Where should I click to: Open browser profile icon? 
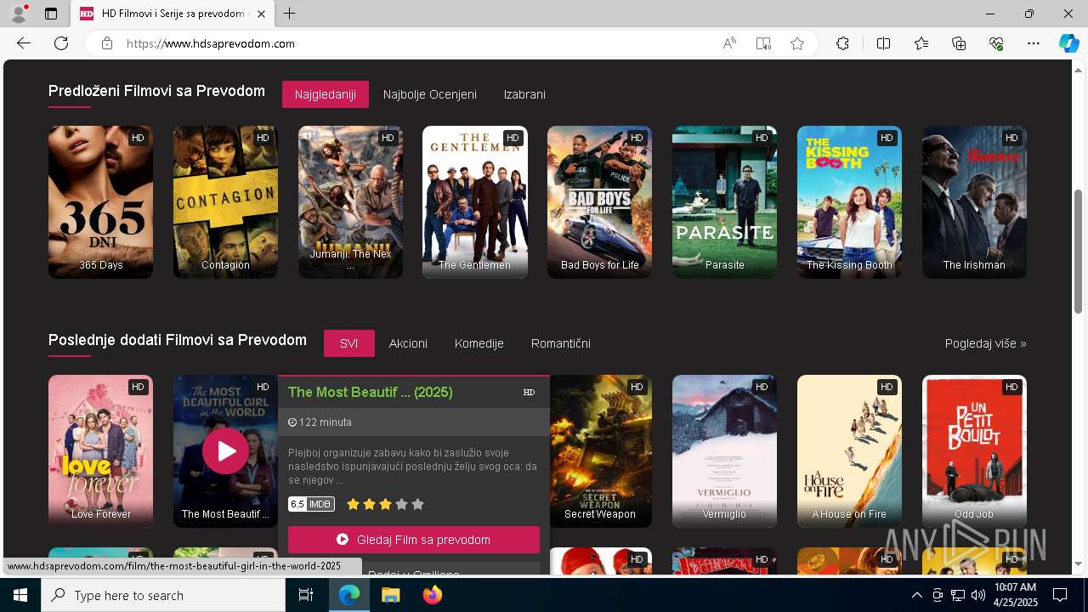coord(19,14)
